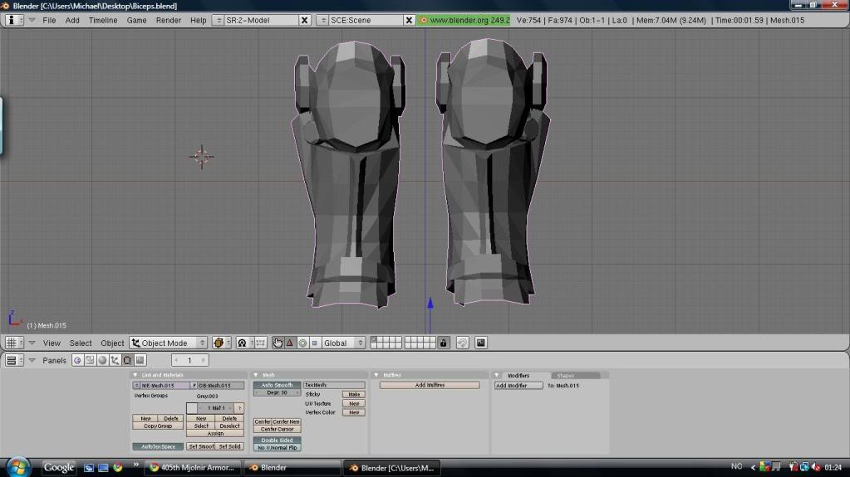The width and height of the screenshot is (850, 477).
Task: Open the File menu
Action: tap(49, 20)
